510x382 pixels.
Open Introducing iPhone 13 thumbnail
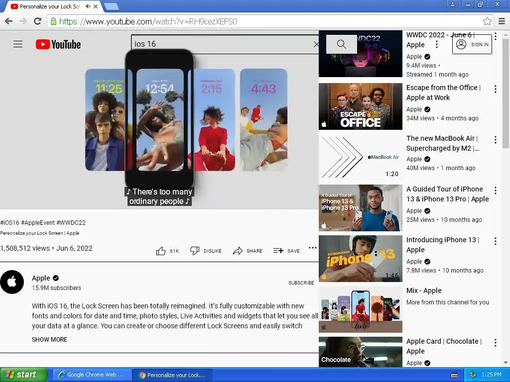361,259
